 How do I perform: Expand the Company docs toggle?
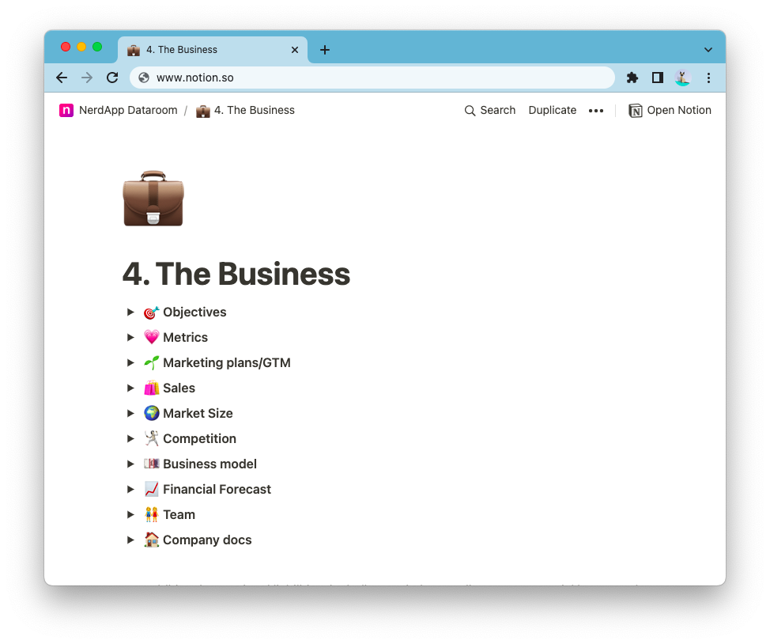130,540
